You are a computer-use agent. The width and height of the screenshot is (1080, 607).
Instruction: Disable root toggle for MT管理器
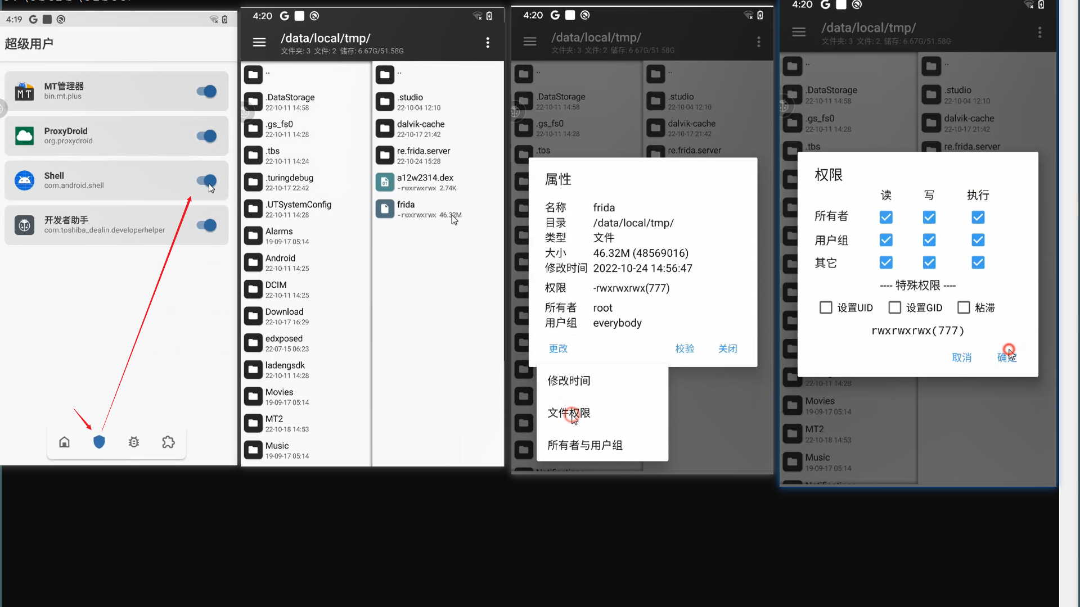pyautogui.click(x=206, y=91)
